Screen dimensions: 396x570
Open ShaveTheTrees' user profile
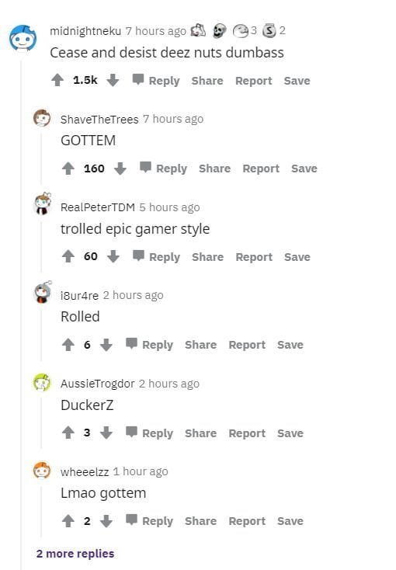[x=99, y=120]
